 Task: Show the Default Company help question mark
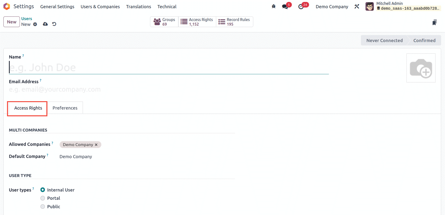[x=47, y=155]
